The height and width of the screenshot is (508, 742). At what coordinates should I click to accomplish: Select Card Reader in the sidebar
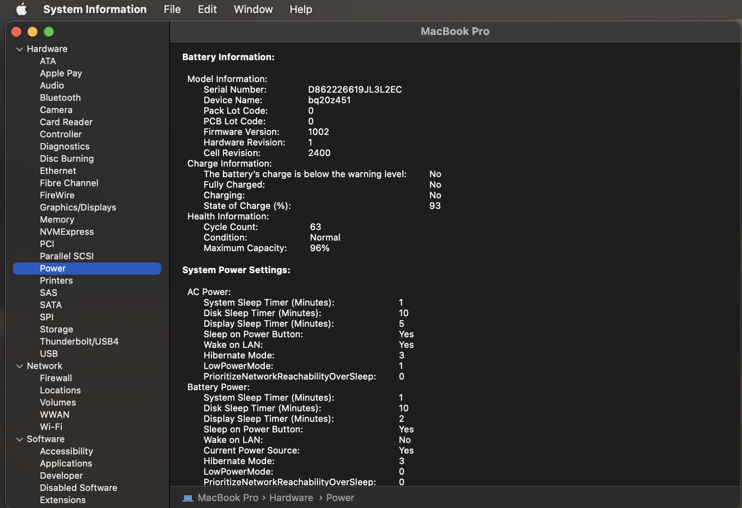click(x=66, y=122)
